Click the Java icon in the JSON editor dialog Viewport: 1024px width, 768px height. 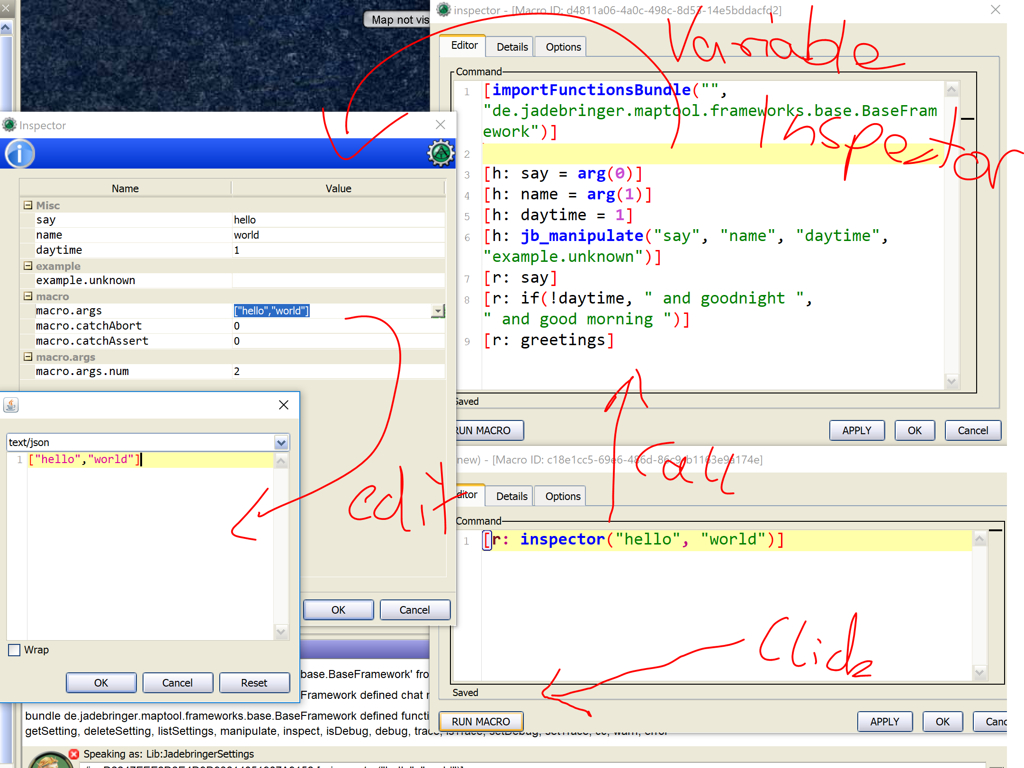tap(11, 405)
